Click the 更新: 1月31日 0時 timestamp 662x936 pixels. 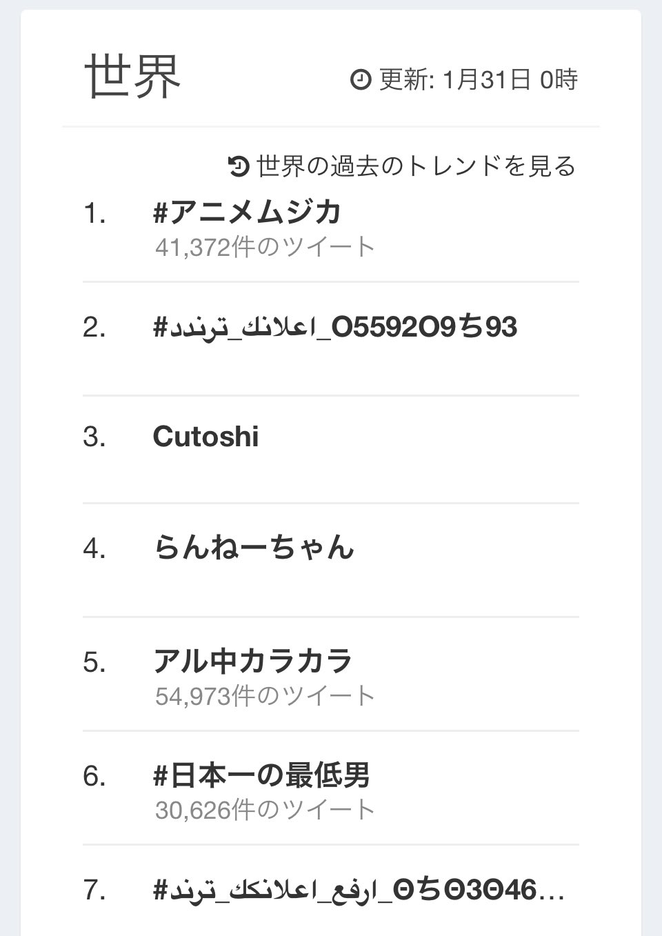478,80
